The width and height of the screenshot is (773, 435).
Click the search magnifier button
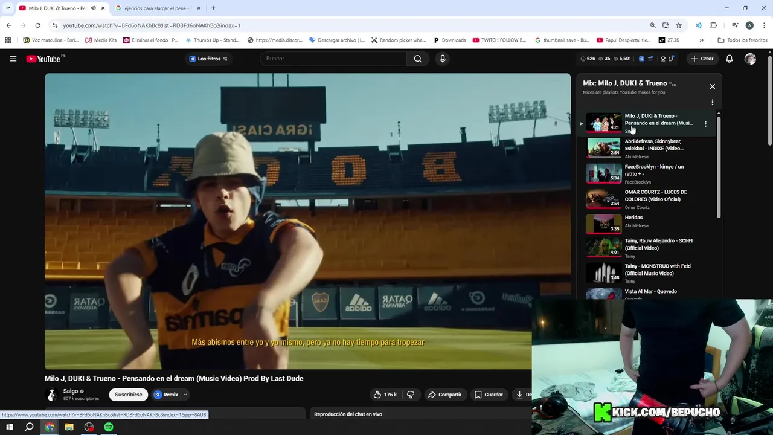418,59
